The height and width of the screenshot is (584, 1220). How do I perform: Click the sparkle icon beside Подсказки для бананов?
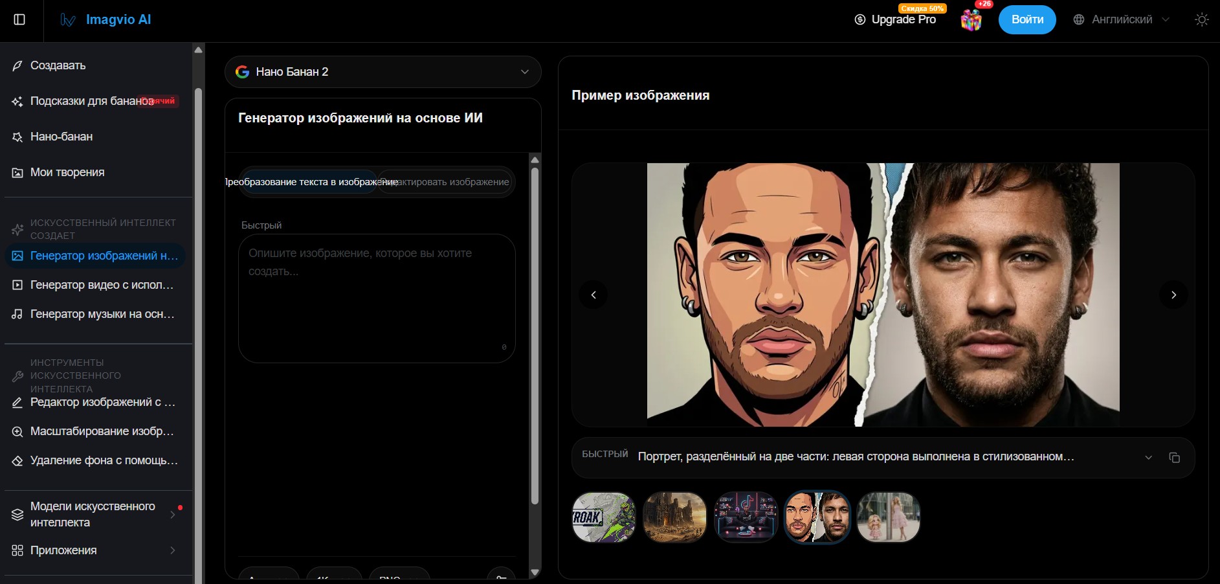tap(17, 102)
